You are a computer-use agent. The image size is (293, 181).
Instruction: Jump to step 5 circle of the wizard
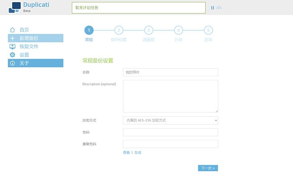[x=208, y=30]
